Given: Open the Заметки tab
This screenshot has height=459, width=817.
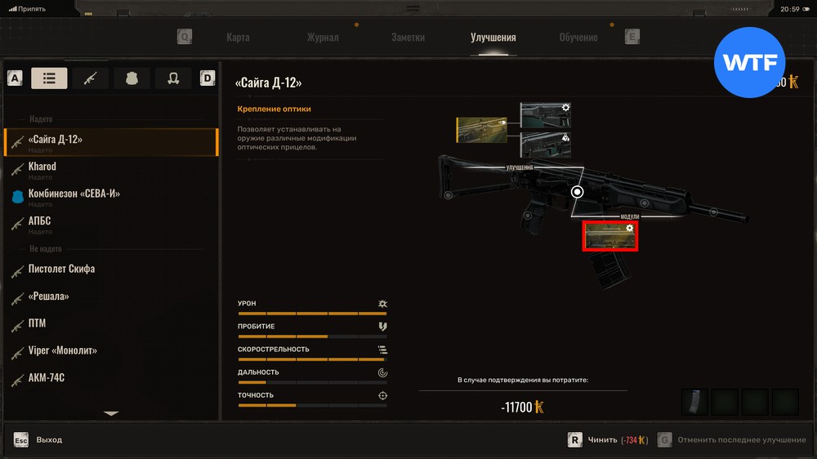Looking at the screenshot, I should [x=408, y=38].
